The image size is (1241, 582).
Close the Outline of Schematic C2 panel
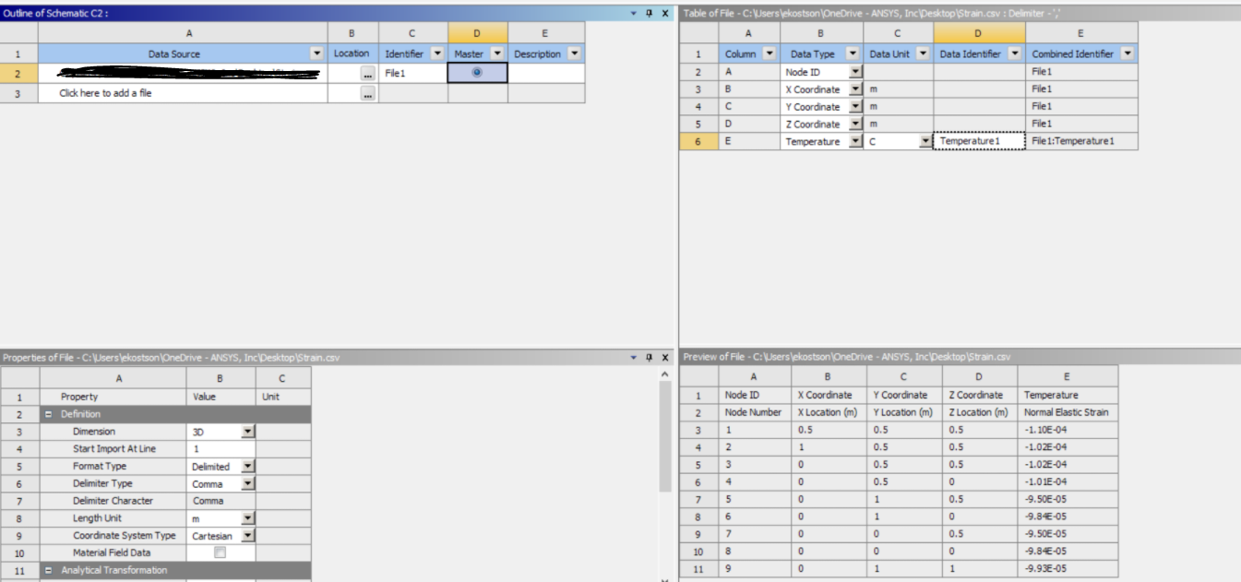pyautogui.click(x=664, y=13)
